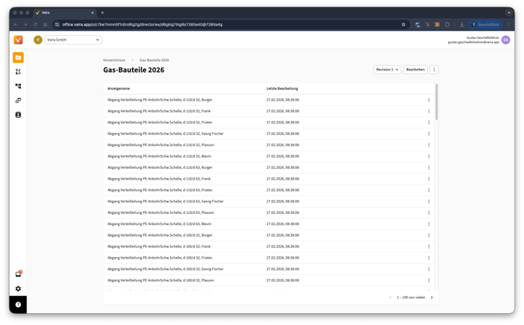Go to Verzeichnisse breadcrumb link
Image resolution: width=524 pixels, height=325 pixels.
pyautogui.click(x=114, y=60)
